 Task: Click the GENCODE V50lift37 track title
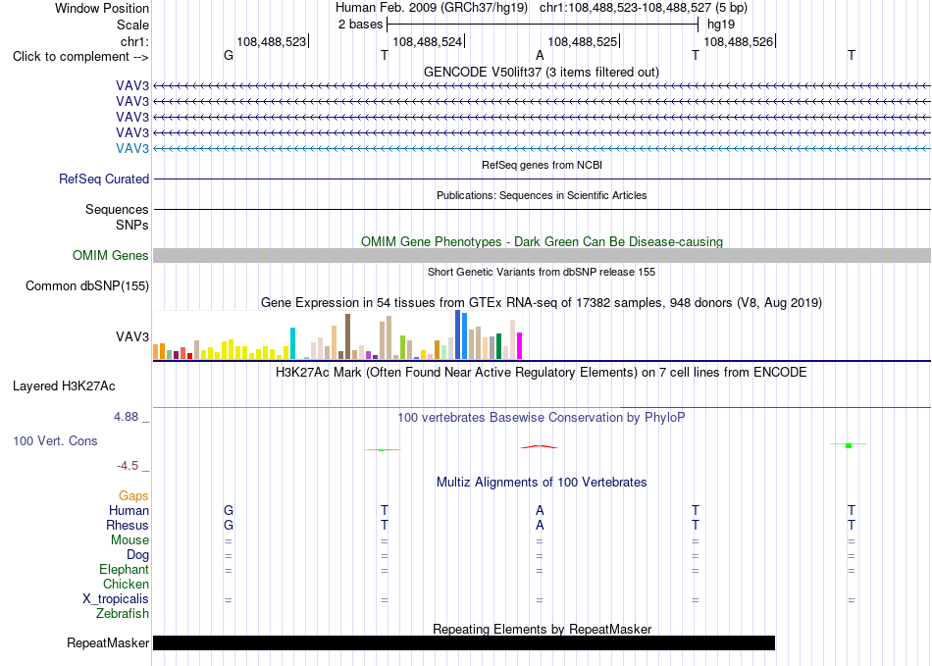542,72
